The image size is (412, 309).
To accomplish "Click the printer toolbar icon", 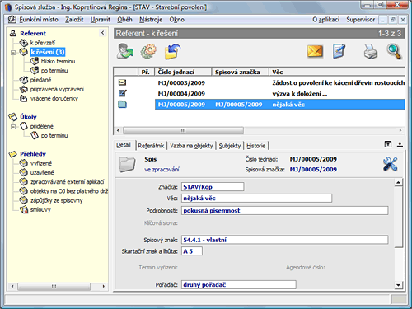I will click(x=371, y=51).
